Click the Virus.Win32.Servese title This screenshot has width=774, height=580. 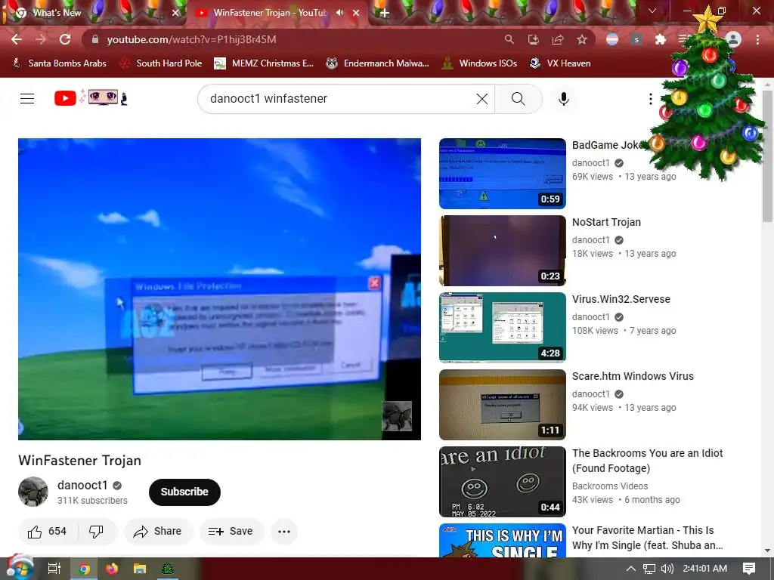[x=621, y=299]
